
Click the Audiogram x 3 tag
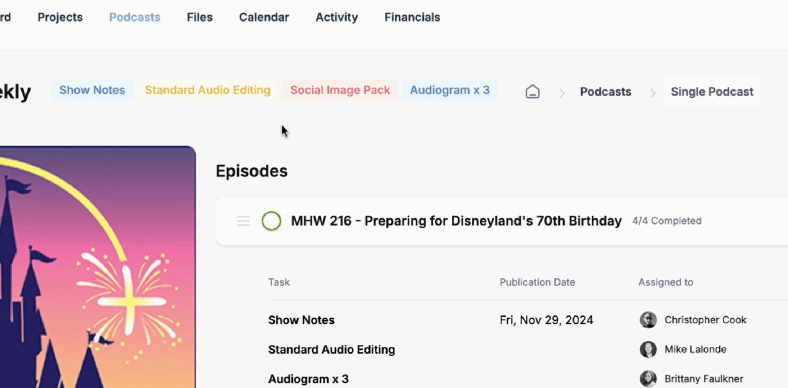[x=450, y=90]
